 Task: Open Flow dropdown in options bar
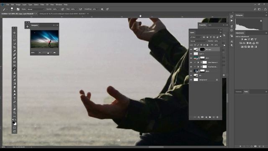click(x=76, y=9)
